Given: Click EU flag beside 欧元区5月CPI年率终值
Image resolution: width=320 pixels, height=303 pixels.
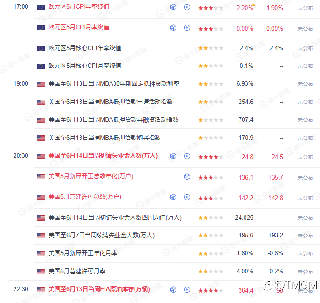Looking at the screenshot, I should coord(40,7).
